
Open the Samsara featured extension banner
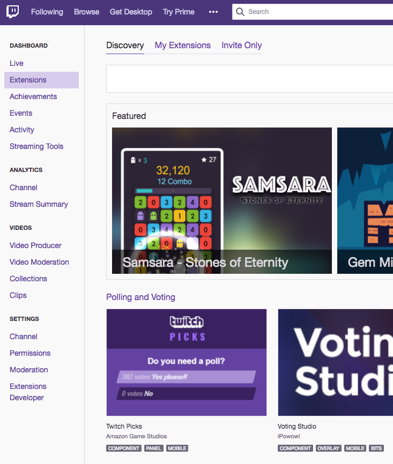click(222, 200)
